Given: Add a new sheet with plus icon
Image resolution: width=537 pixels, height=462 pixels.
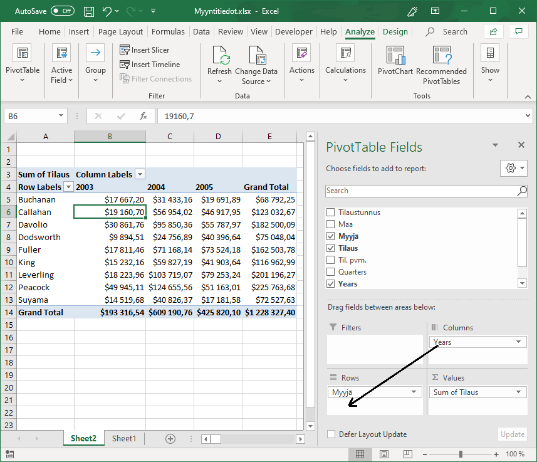Looking at the screenshot, I should tap(170, 439).
